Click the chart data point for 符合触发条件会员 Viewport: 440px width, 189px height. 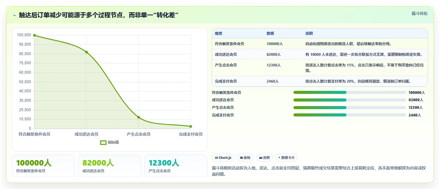[34, 35]
